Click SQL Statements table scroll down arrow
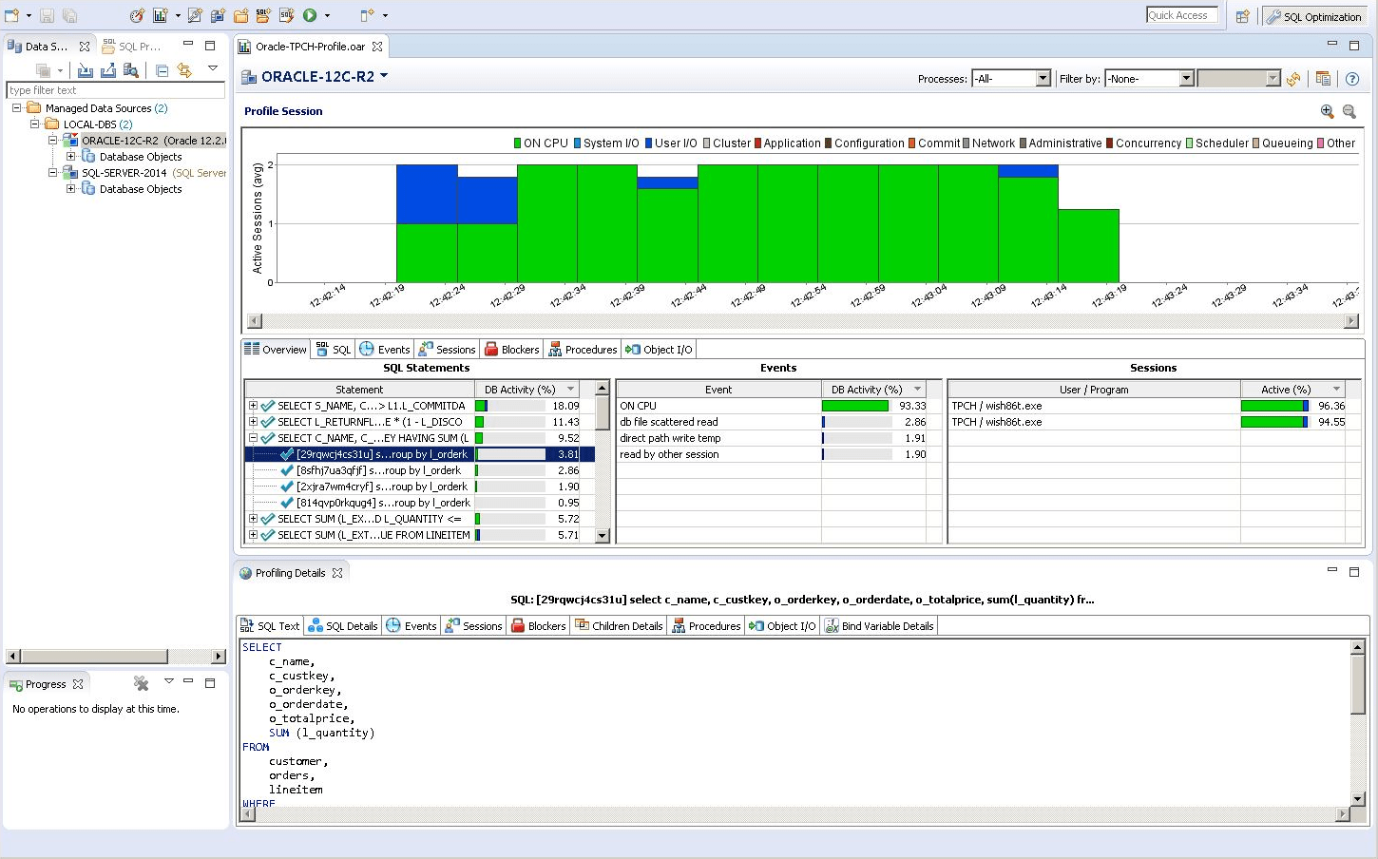The image size is (1378, 859). [602, 535]
